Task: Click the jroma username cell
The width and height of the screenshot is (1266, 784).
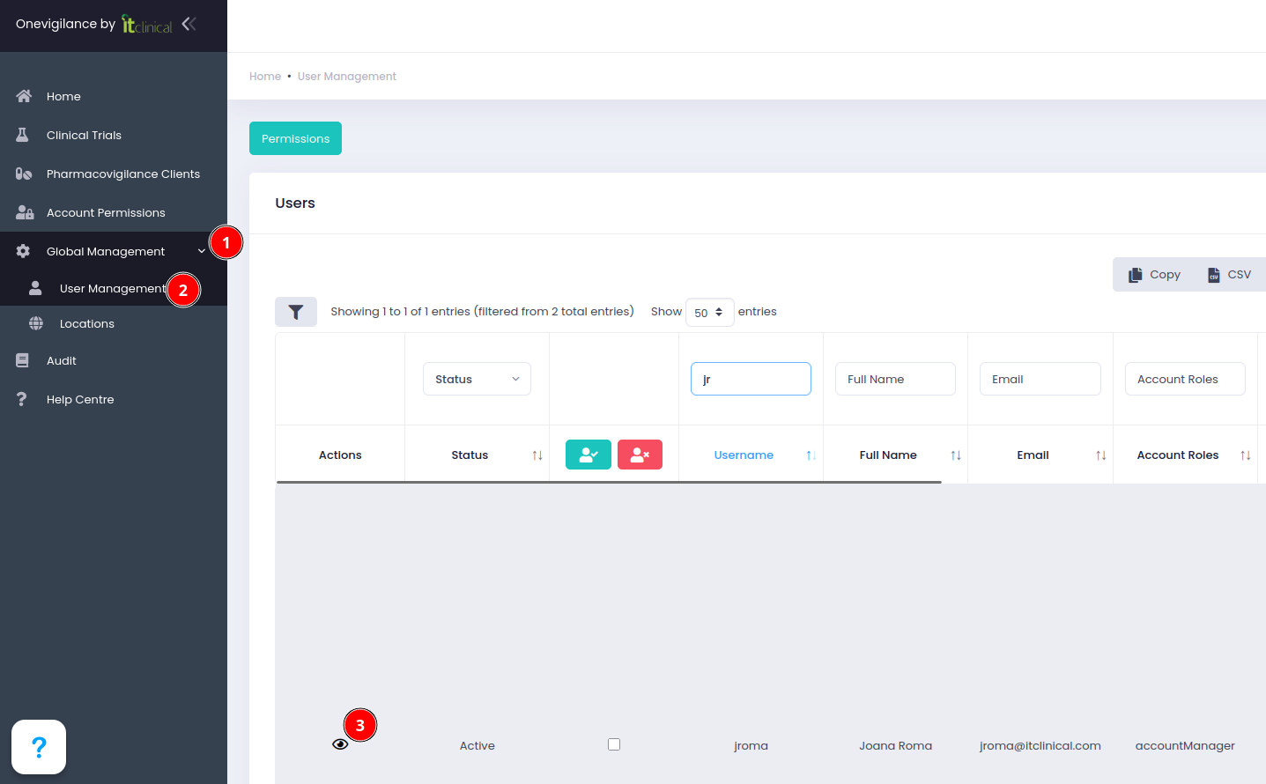Action: 751,745
